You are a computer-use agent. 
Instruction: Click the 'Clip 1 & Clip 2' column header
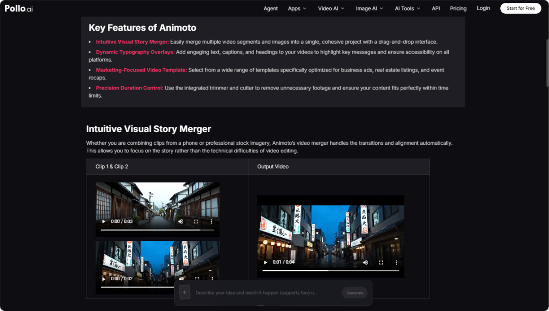click(x=112, y=167)
